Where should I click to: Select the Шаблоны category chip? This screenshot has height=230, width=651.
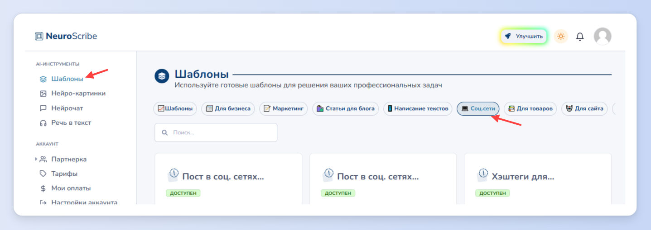175,108
